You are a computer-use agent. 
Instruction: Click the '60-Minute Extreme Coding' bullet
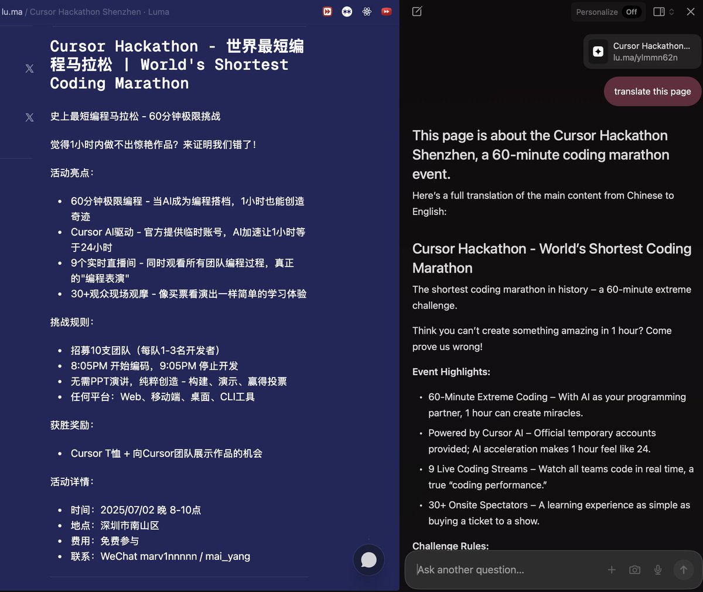557,405
